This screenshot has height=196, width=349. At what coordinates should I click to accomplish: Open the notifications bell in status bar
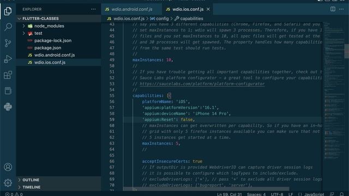tap(342, 194)
